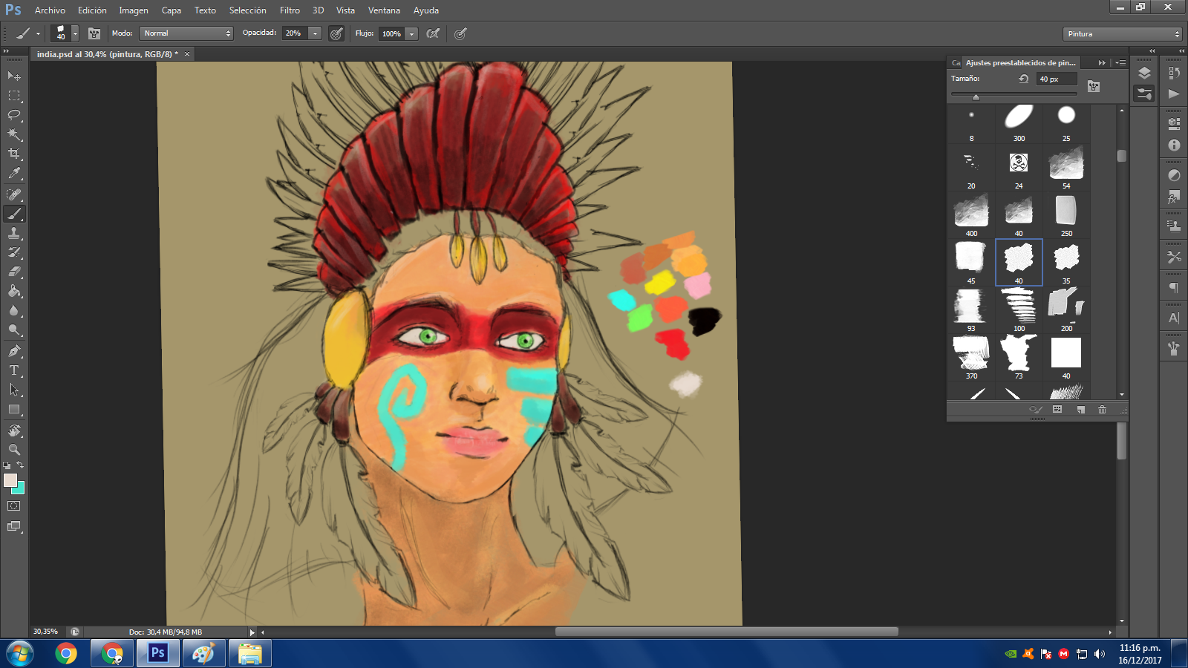This screenshot has width=1188, height=668.
Task: Select the Pen tool
Action: [x=14, y=351]
